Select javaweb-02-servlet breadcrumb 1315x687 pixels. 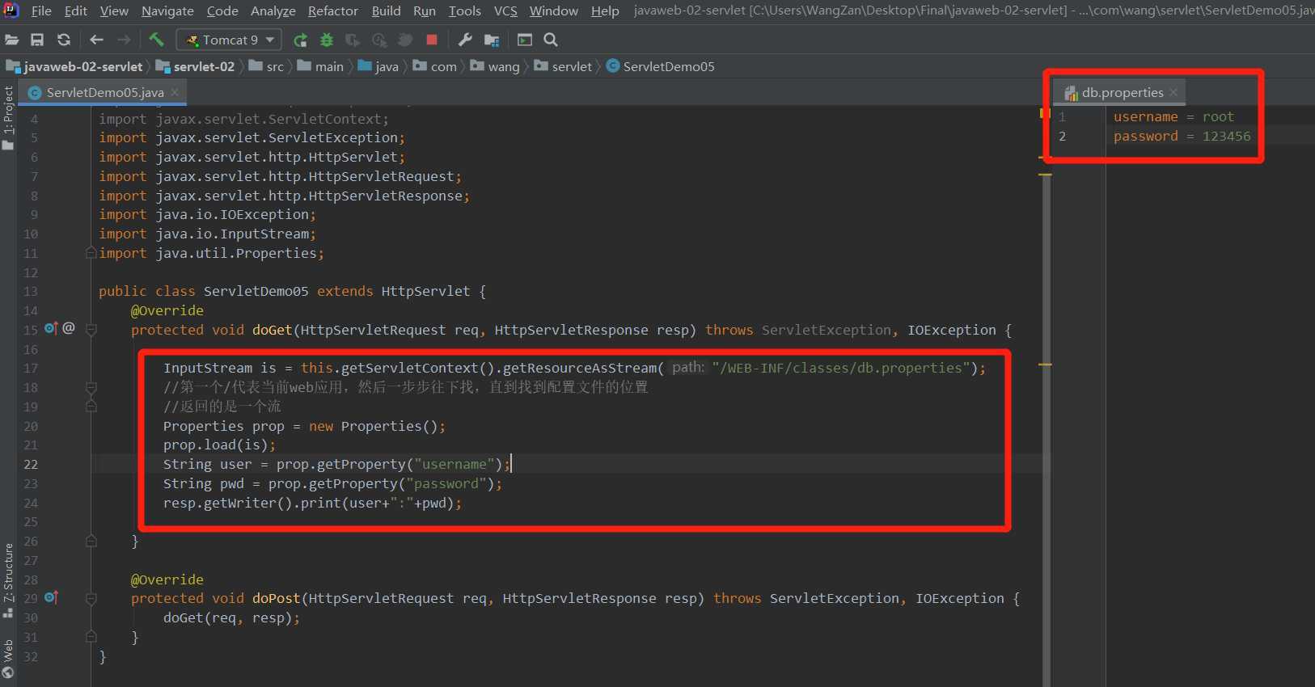[75, 66]
